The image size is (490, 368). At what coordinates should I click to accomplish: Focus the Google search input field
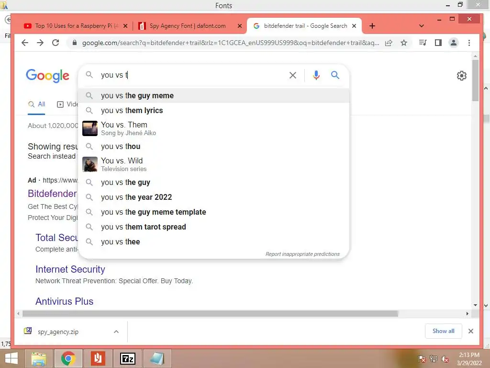click(190, 75)
